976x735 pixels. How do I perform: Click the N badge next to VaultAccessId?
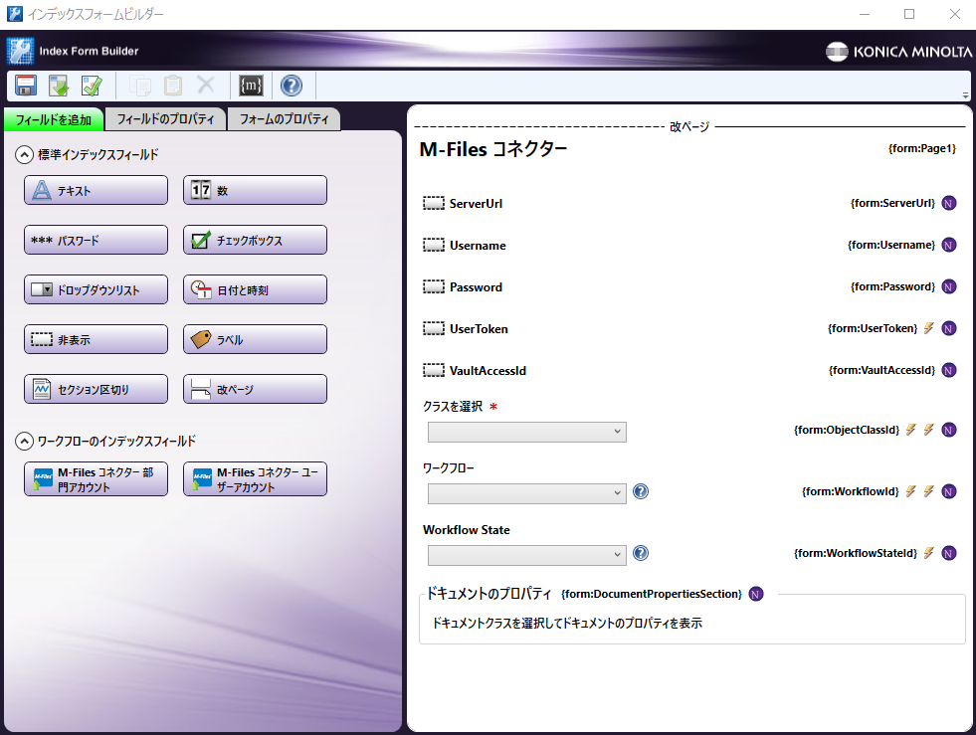pos(948,370)
